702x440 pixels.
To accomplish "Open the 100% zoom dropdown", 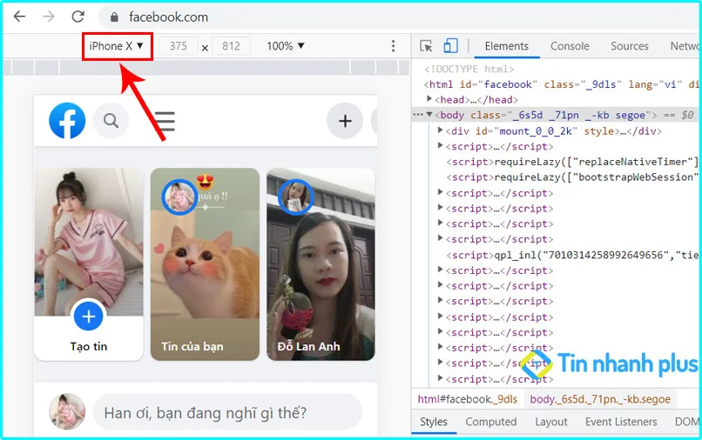I will 285,46.
